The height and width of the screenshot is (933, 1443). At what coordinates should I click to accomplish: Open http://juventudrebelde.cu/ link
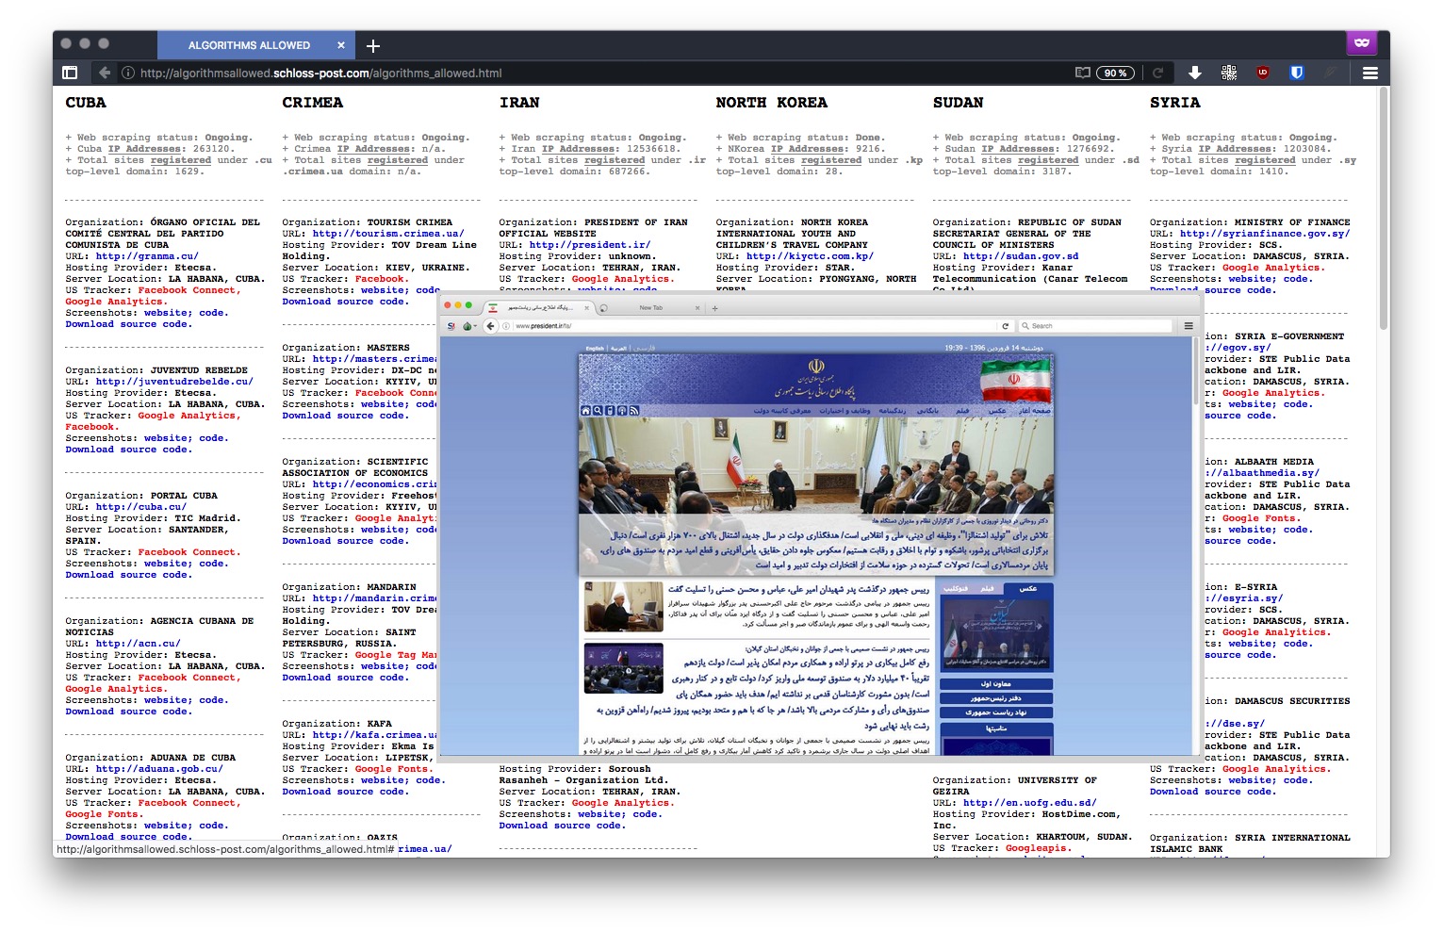pos(174,382)
